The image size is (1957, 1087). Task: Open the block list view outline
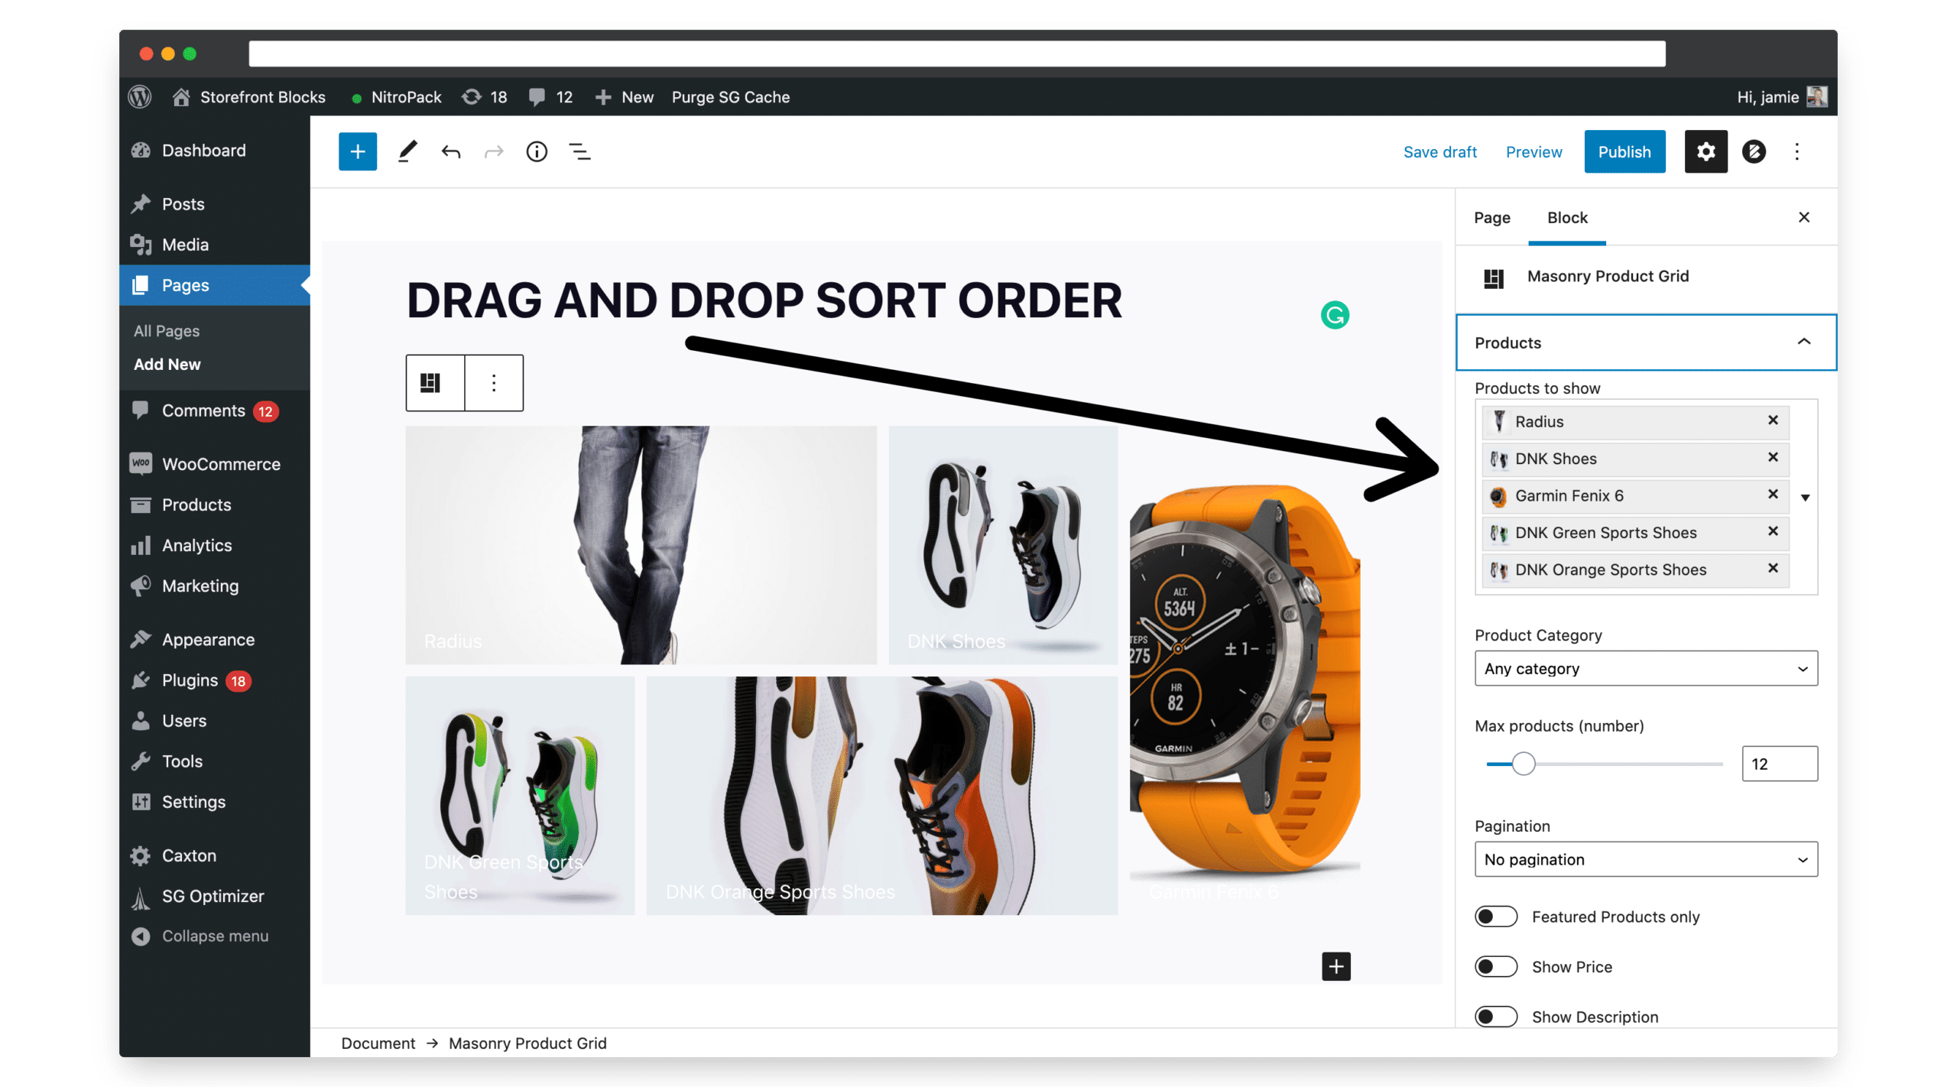(x=579, y=151)
